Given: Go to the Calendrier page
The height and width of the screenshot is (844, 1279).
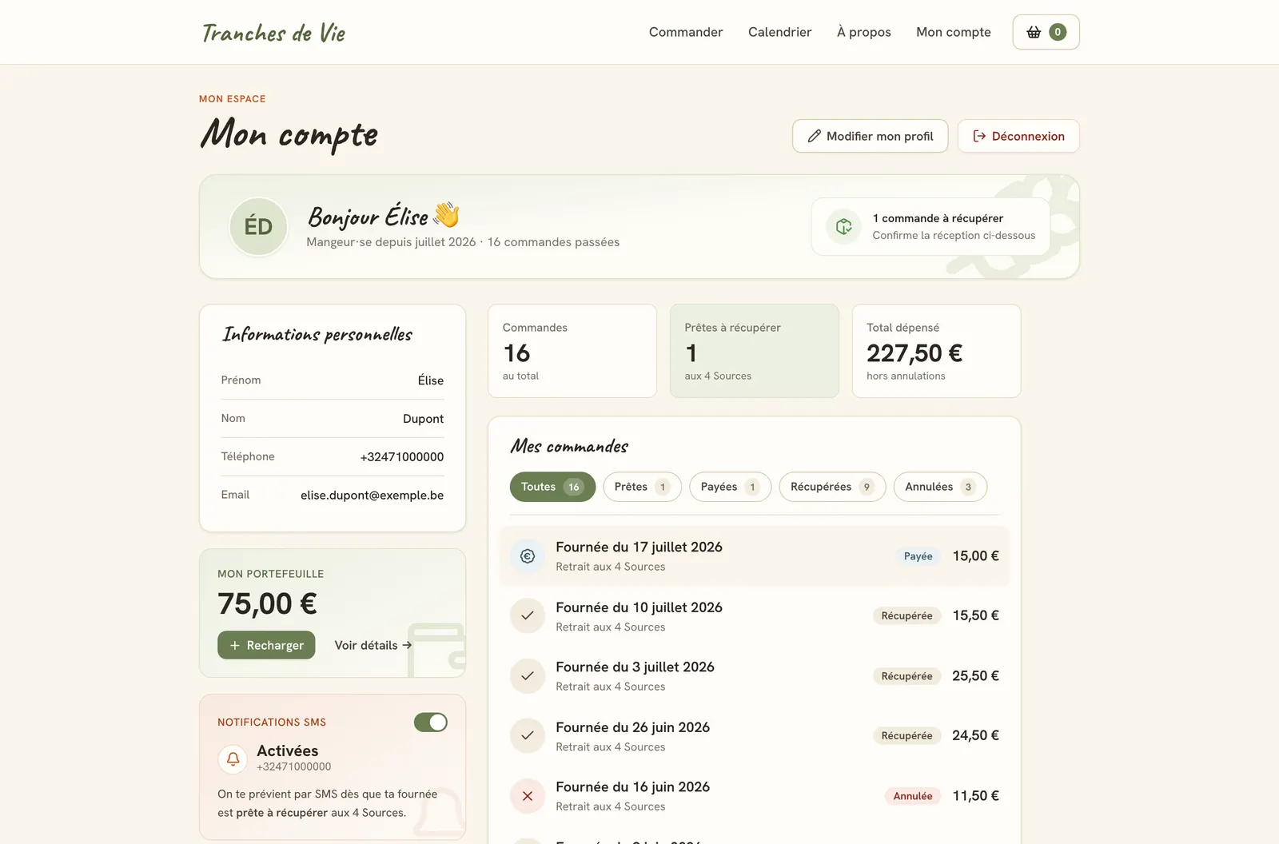Looking at the screenshot, I should [x=779, y=32].
